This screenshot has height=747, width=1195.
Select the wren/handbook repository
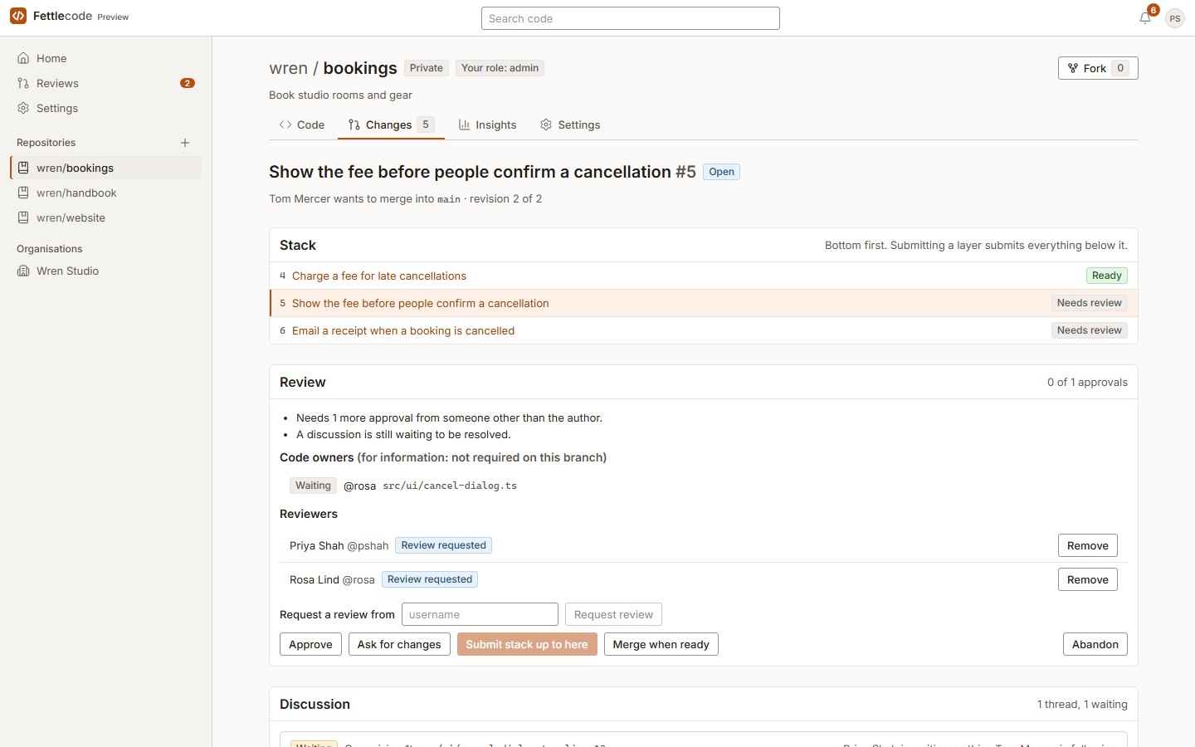(x=105, y=193)
